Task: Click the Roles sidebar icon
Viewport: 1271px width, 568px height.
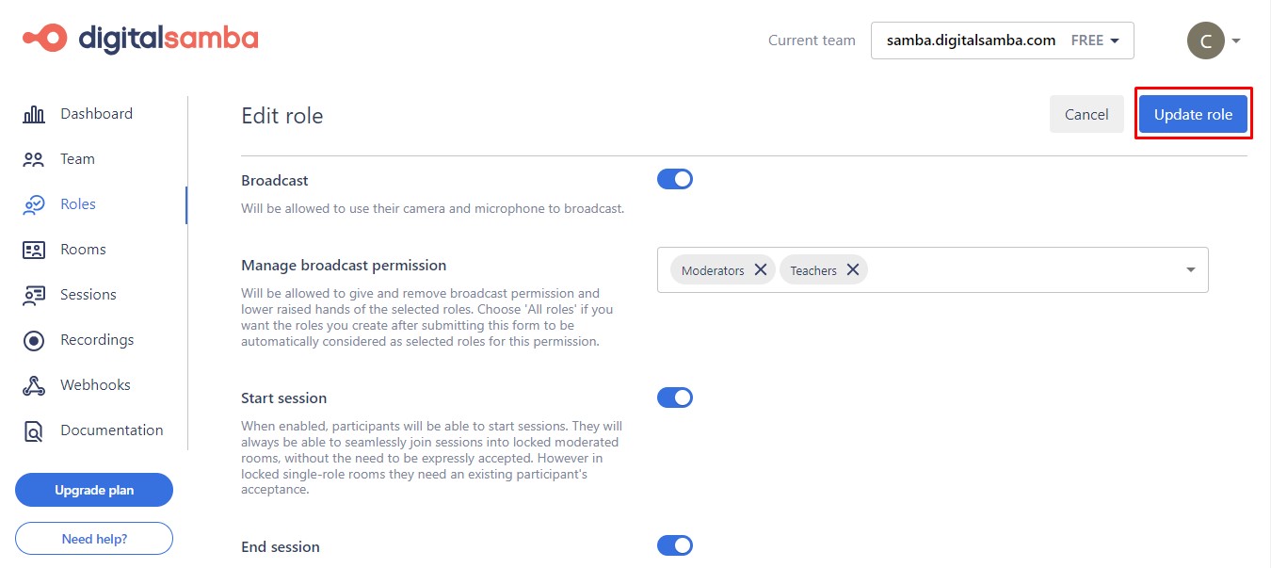Action: point(34,204)
